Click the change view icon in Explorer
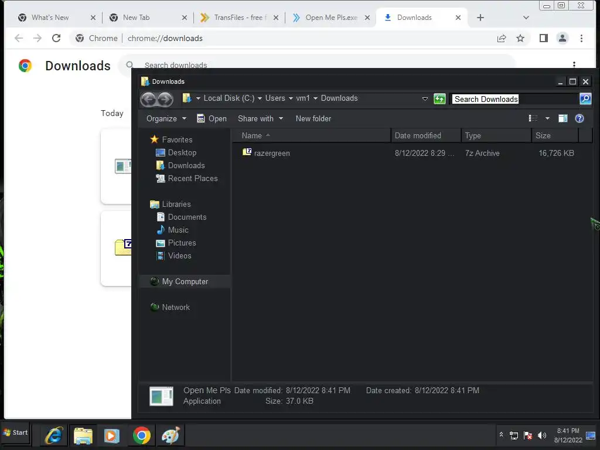 pyautogui.click(x=533, y=118)
